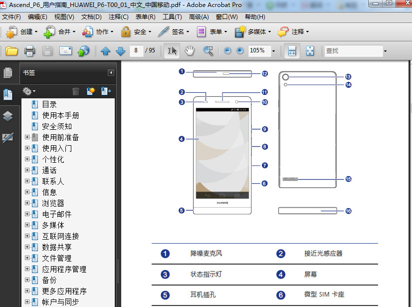412x307 pixels.
Task: Open the 签名 (Sign) pen menu
Action: [174, 32]
